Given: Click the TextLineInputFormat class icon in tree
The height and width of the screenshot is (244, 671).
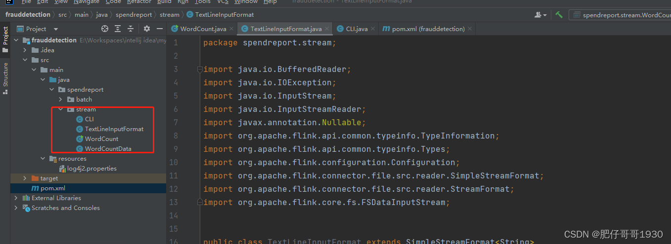Looking at the screenshot, I should coord(80,129).
